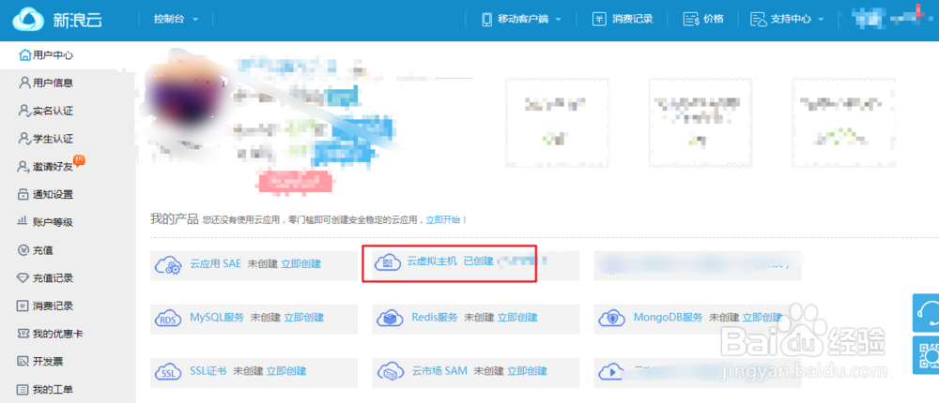Click the MongoDB服务 shield cloud icon
Image resolution: width=939 pixels, height=403 pixels.
coord(612,318)
